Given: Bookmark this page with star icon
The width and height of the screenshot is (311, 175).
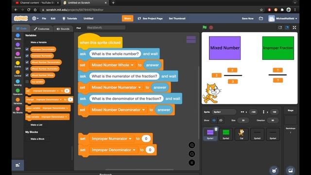Looking at the screenshot, I should pyautogui.click(x=261, y=10).
